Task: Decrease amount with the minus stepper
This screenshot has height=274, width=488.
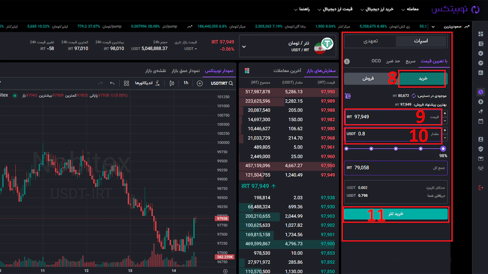Action: coord(444,138)
